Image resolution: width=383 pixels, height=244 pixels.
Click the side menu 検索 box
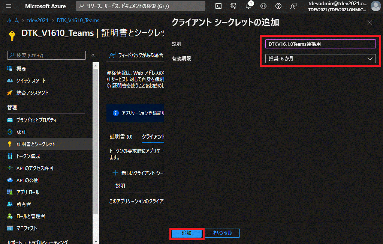[x=46, y=55]
